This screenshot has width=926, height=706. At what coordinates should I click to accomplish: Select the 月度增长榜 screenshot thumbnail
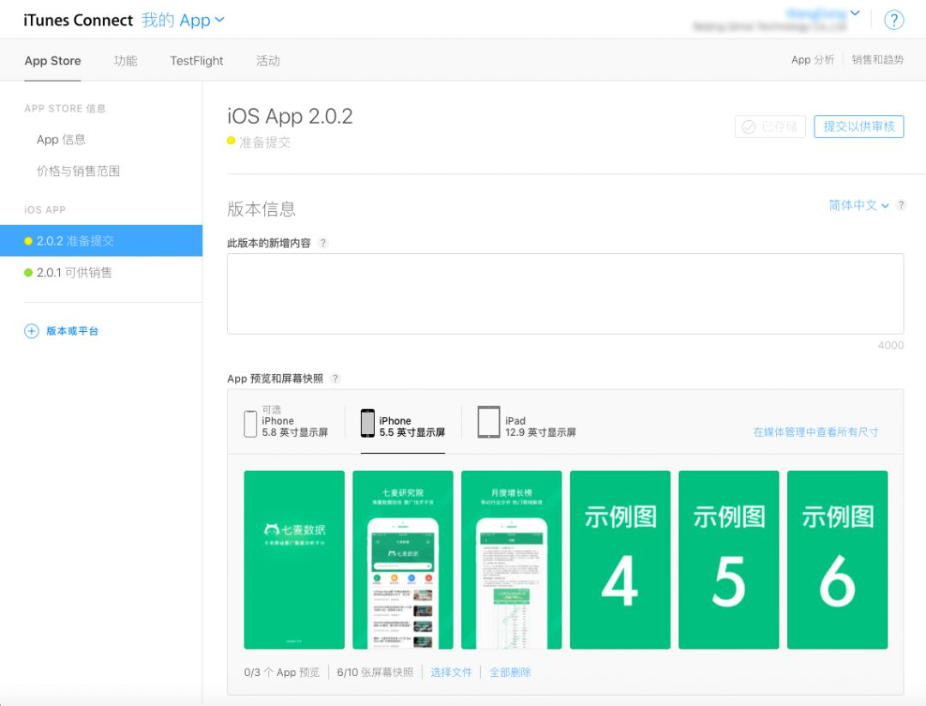tap(511, 559)
